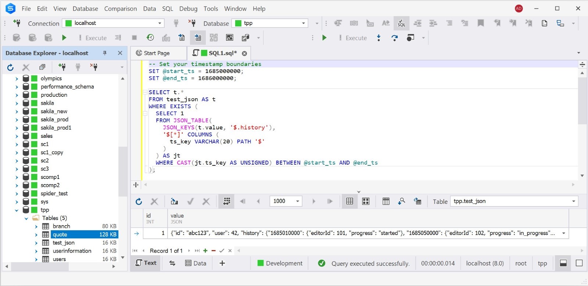This screenshot has width=588, height=286.
Task: Expand the olympics database node
Action: [17, 78]
